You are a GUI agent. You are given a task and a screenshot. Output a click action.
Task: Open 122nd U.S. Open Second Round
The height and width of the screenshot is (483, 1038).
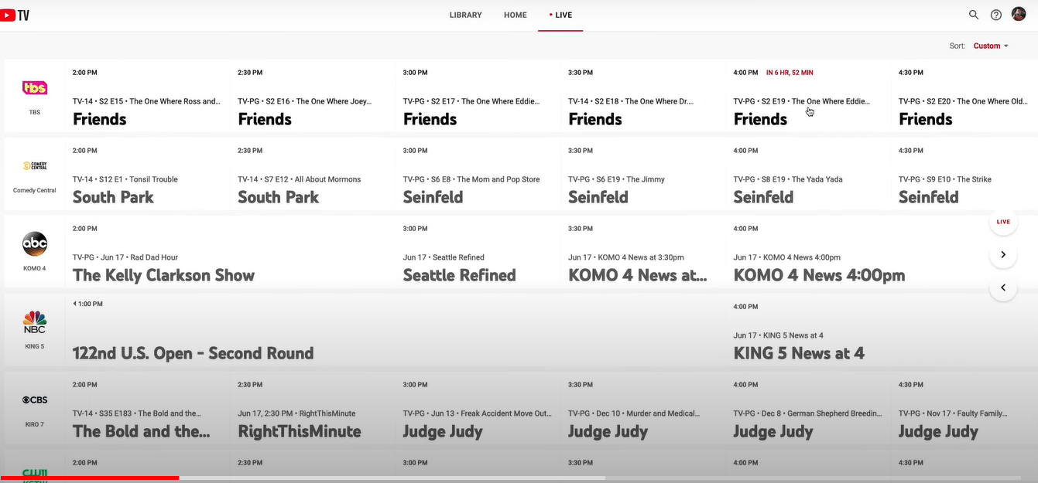tap(396, 330)
